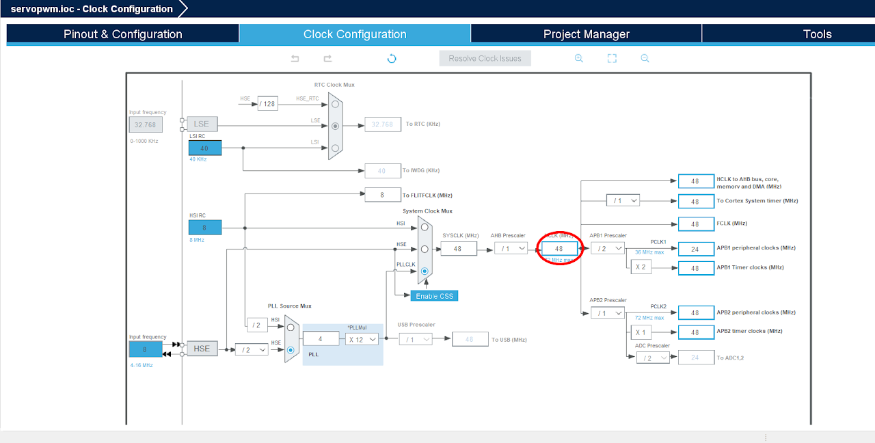The height and width of the screenshot is (443, 875).
Task: Click the HCLK frequency input field
Action: point(559,249)
